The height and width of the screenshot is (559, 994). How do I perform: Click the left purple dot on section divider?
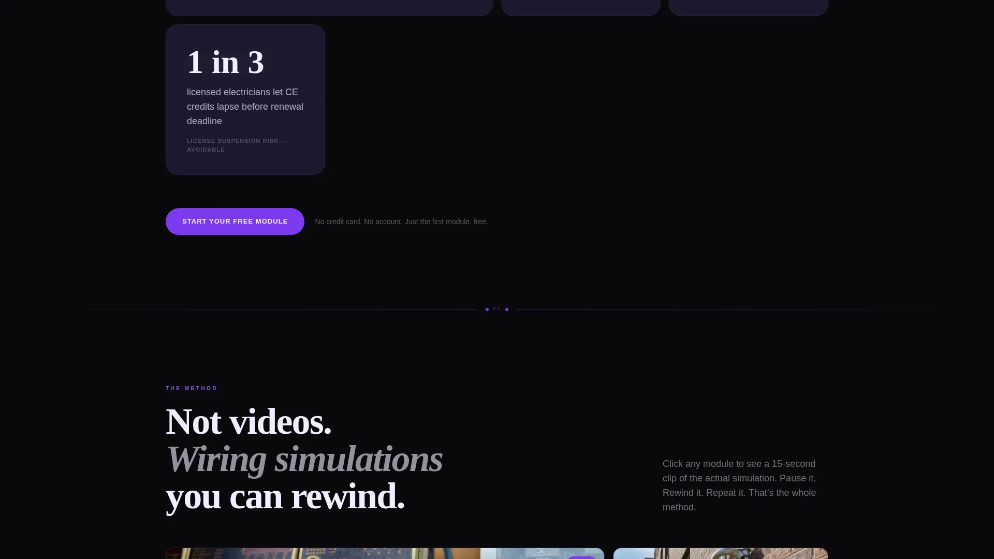pyautogui.click(x=487, y=310)
